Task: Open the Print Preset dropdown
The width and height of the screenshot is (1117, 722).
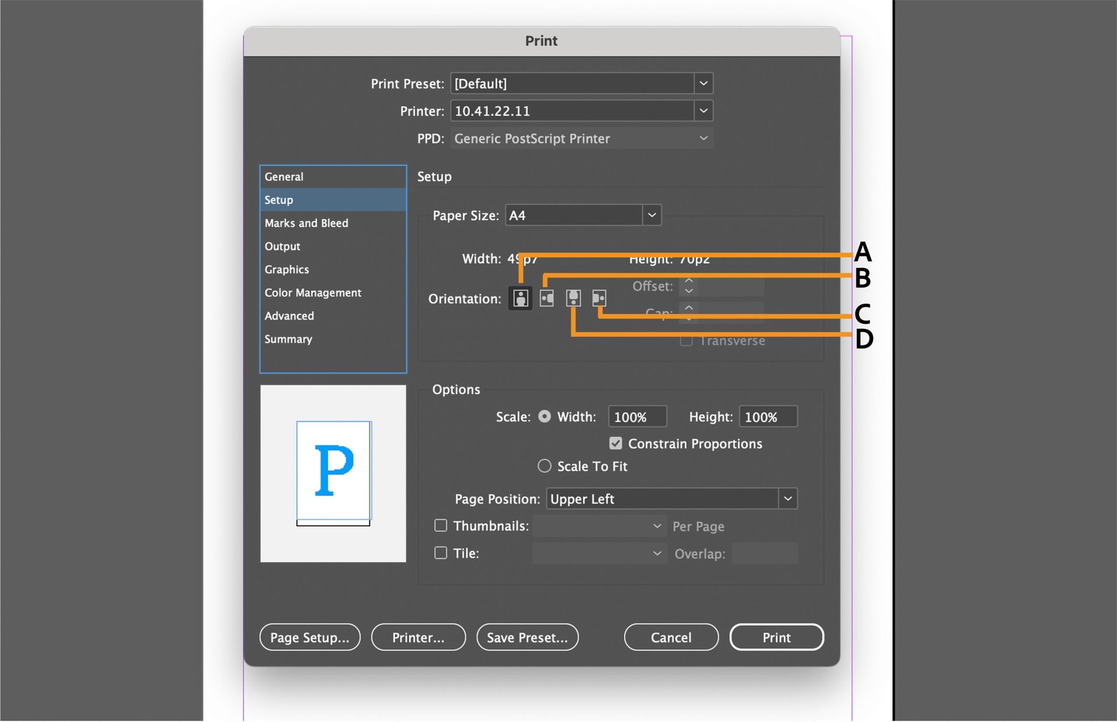Action: click(703, 83)
